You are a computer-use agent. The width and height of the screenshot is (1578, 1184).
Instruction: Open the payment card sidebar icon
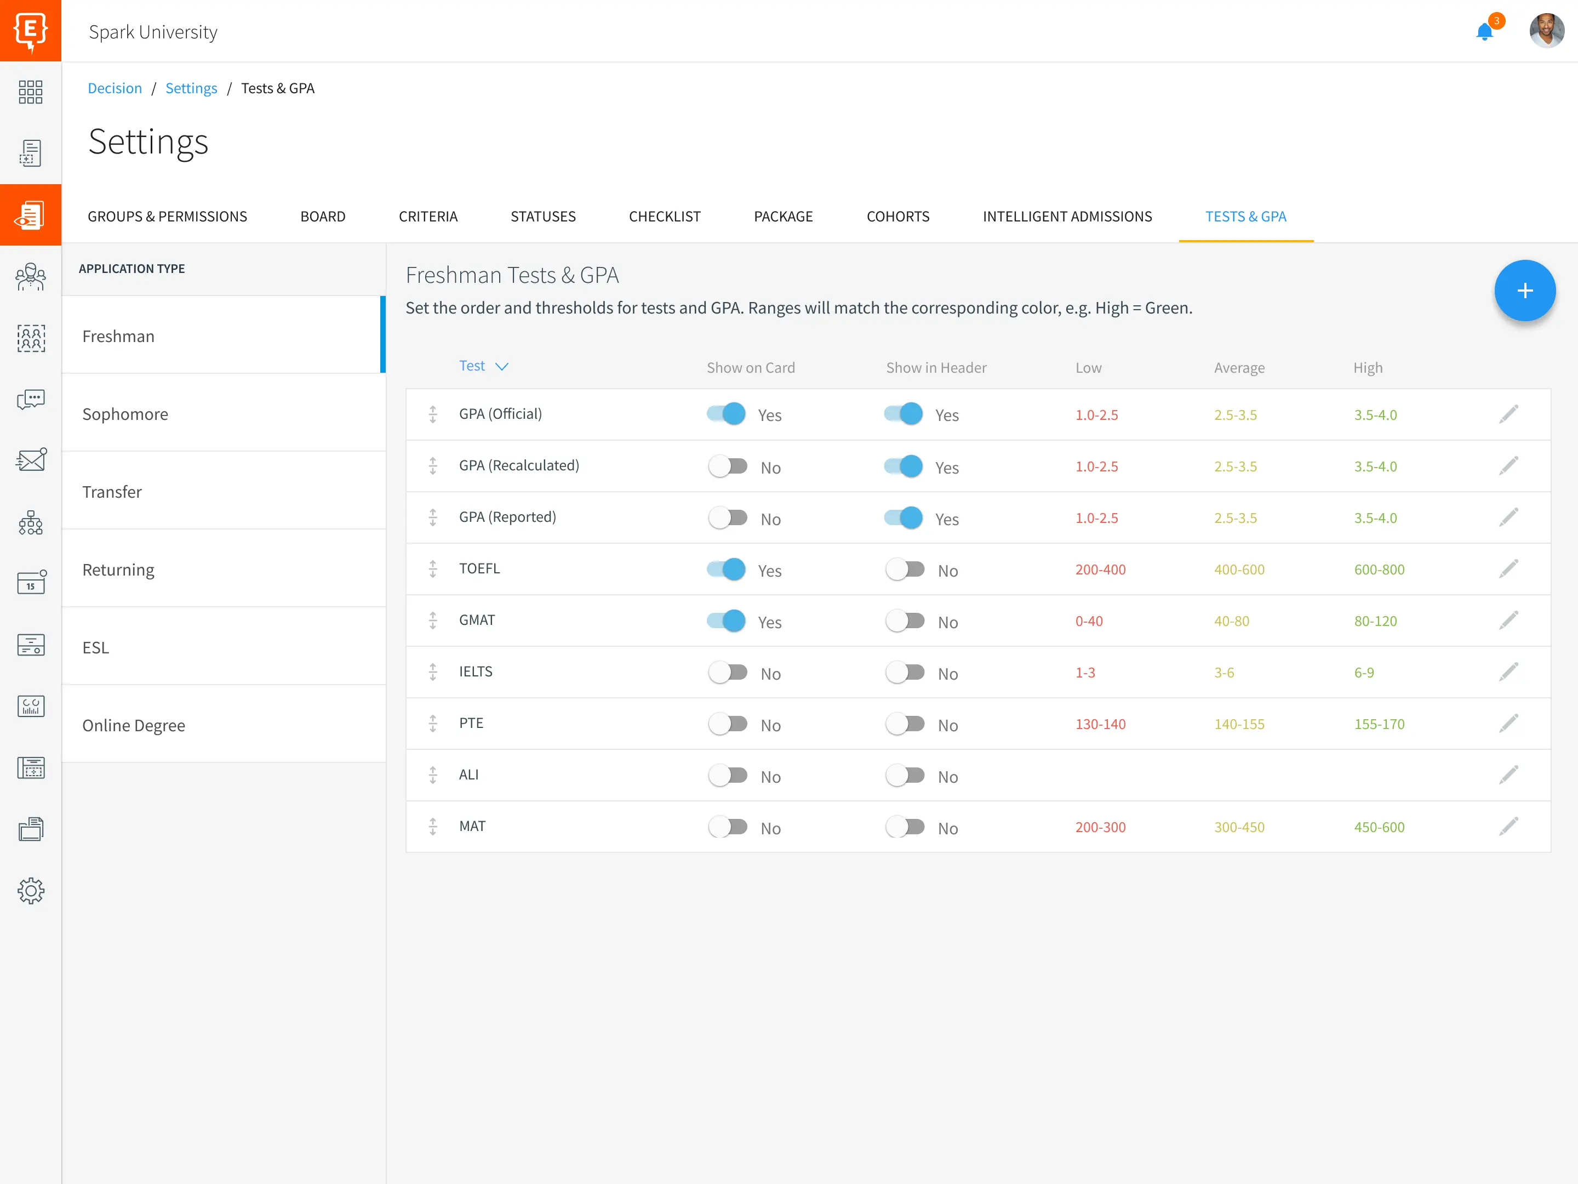point(31,645)
